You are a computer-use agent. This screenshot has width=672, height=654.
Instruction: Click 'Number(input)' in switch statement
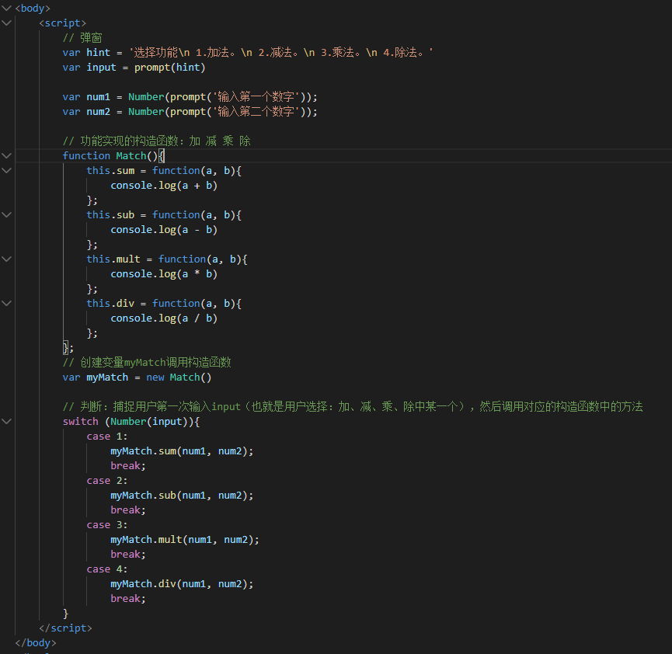point(149,422)
